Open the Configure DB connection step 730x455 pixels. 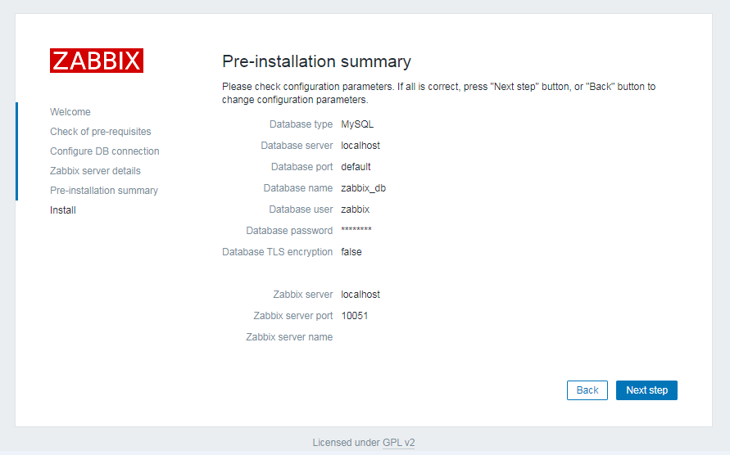(x=104, y=151)
